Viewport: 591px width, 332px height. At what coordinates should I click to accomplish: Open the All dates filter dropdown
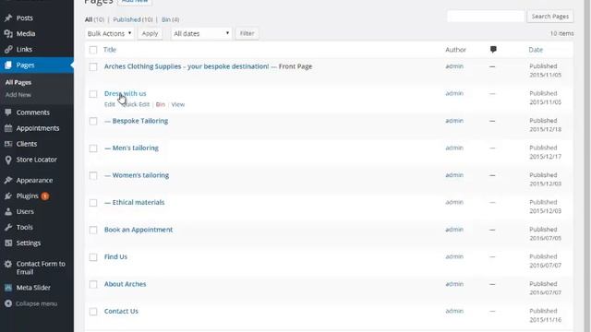(201, 33)
